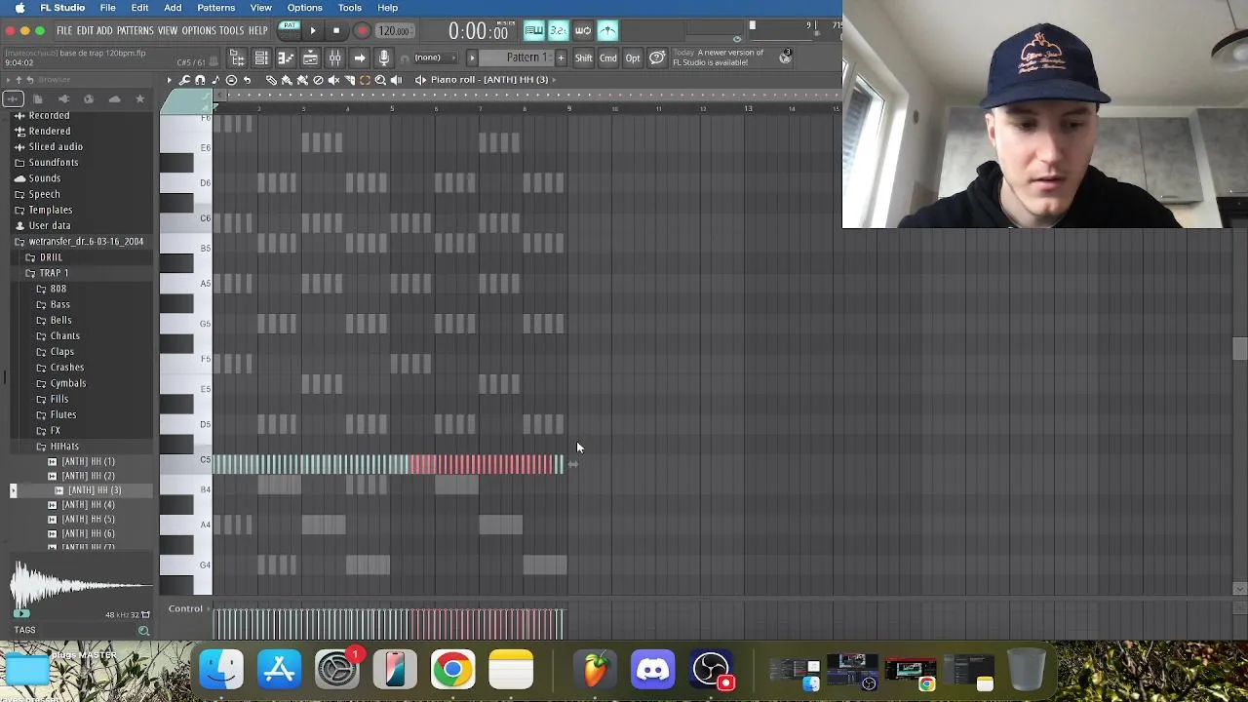The height and width of the screenshot is (702, 1248).
Task: Collapse the TRAP 1 folder
Action: pos(54,273)
